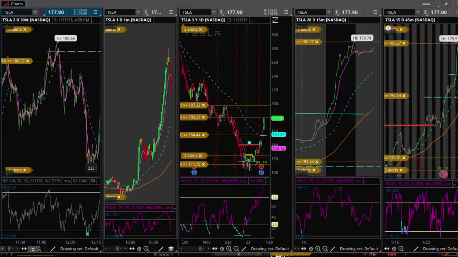Toggle the price scale icon on 3 Y 1D chart
This screenshot has height=257, width=458.
[x=275, y=20]
